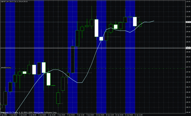191x116 pixels.
Task: Click the 209.45 price axis label
Action: pos(188,32)
